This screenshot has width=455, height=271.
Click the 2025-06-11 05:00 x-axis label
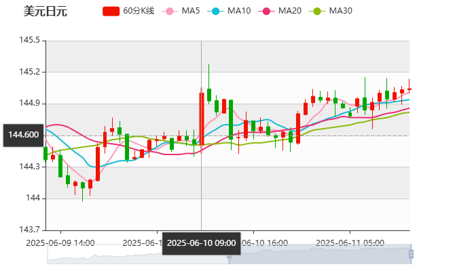pos(350,242)
